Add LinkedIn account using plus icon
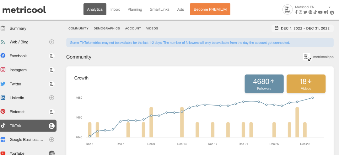The image size is (339, 155). [x=52, y=98]
